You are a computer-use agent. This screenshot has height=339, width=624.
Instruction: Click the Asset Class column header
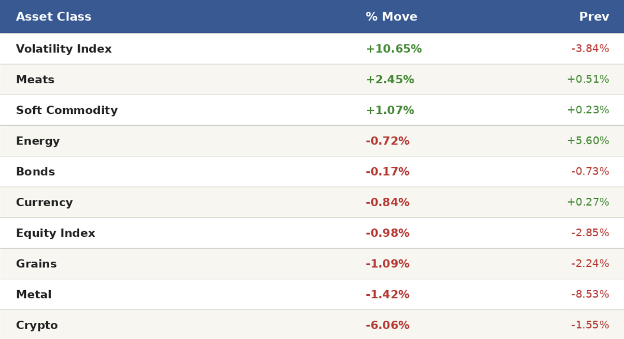54,17
